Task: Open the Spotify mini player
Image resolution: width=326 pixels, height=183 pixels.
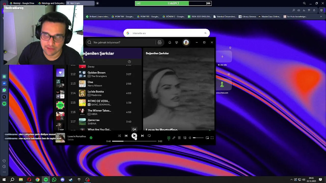Action: click(207, 138)
